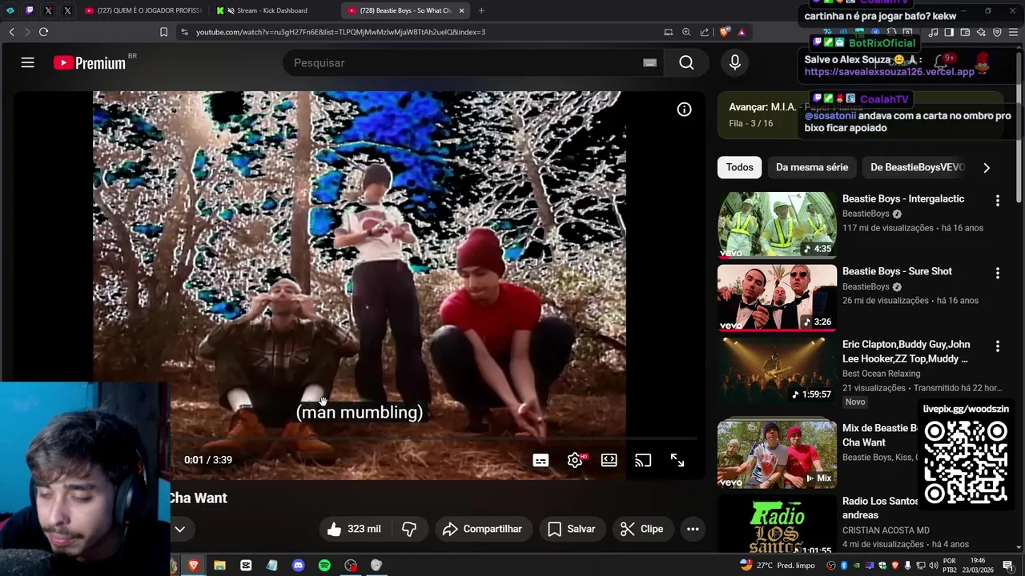This screenshot has width=1025, height=576.
Task: Click Beastie Boys - Intergalactic title
Action: tap(903, 198)
